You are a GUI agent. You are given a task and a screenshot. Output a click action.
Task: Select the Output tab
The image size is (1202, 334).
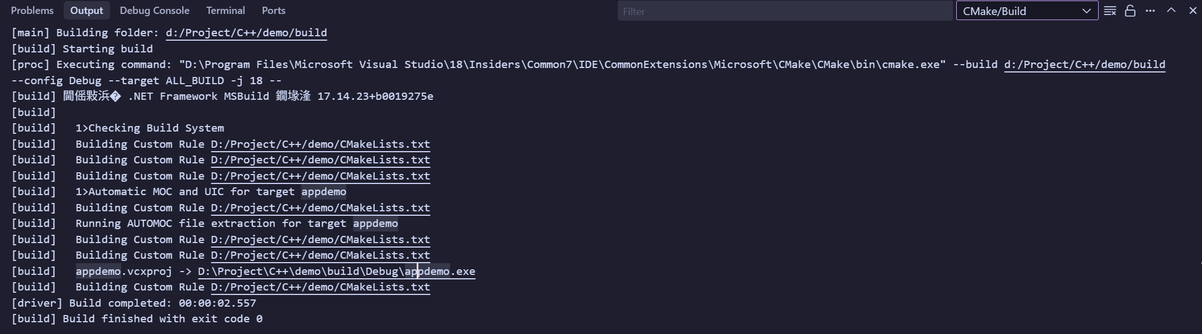[87, 10]
